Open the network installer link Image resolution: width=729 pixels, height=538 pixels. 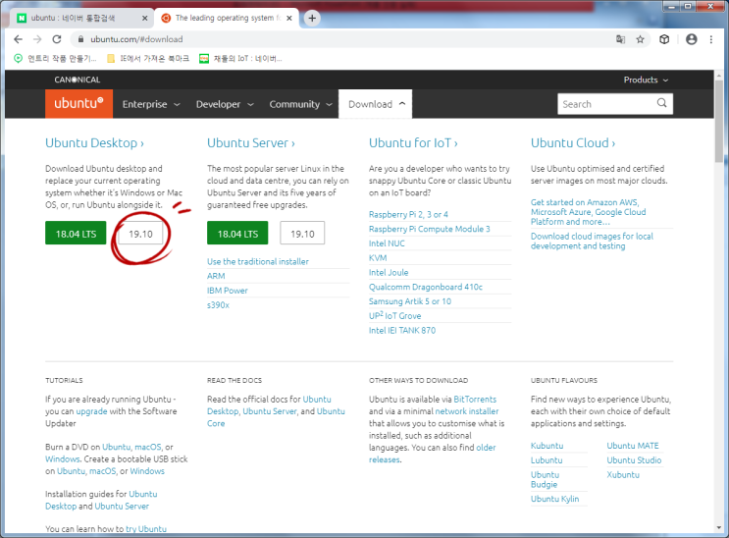coord(467,411)
